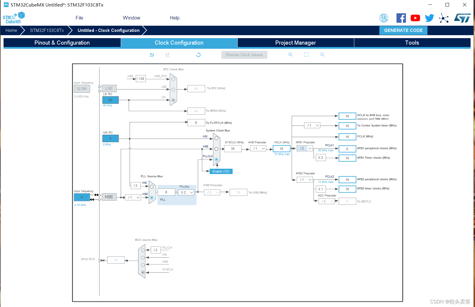
Task: Select HSE in System Clock Mux
Action: (x=216, y=149)
